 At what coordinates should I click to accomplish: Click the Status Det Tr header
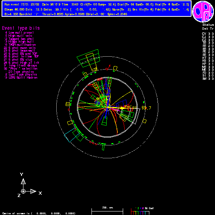pos(208,27)
